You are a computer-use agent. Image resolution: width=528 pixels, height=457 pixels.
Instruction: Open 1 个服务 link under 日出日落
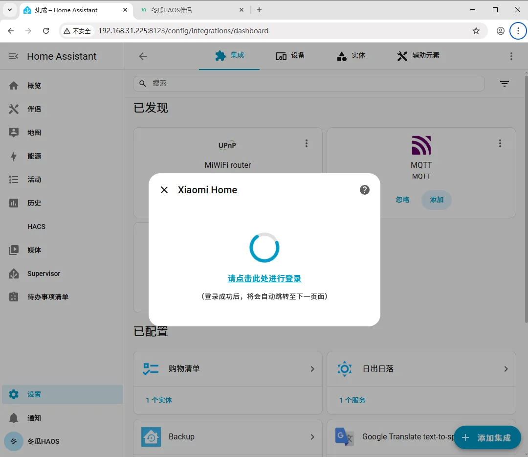click(x=352, y=400)
